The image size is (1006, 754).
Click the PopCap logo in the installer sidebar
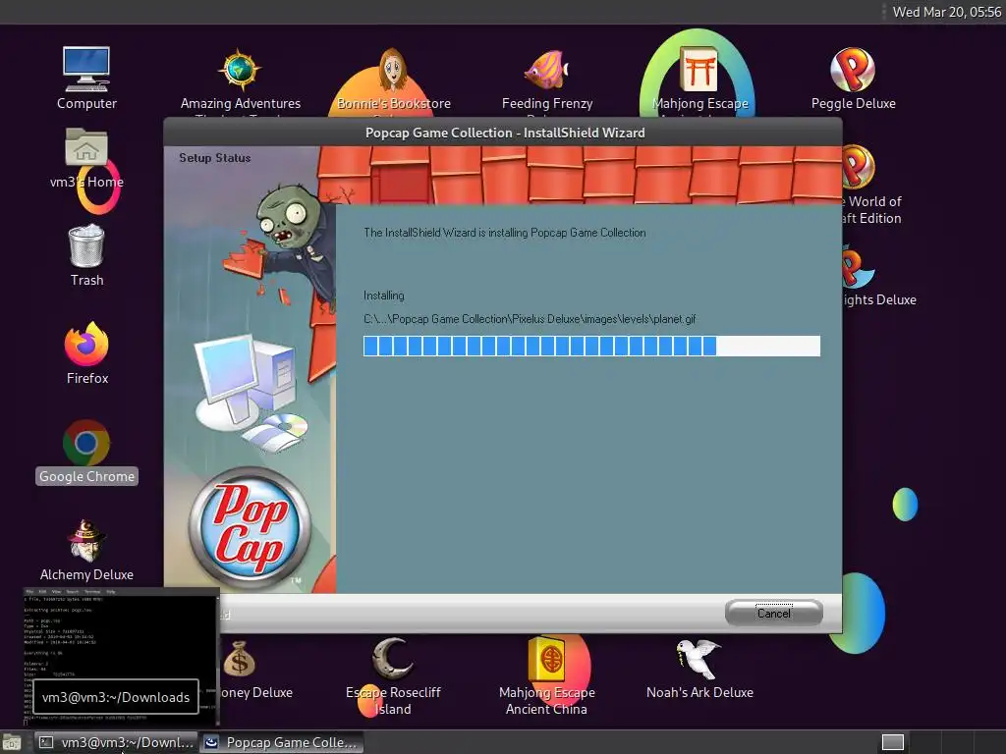[249, 527]
